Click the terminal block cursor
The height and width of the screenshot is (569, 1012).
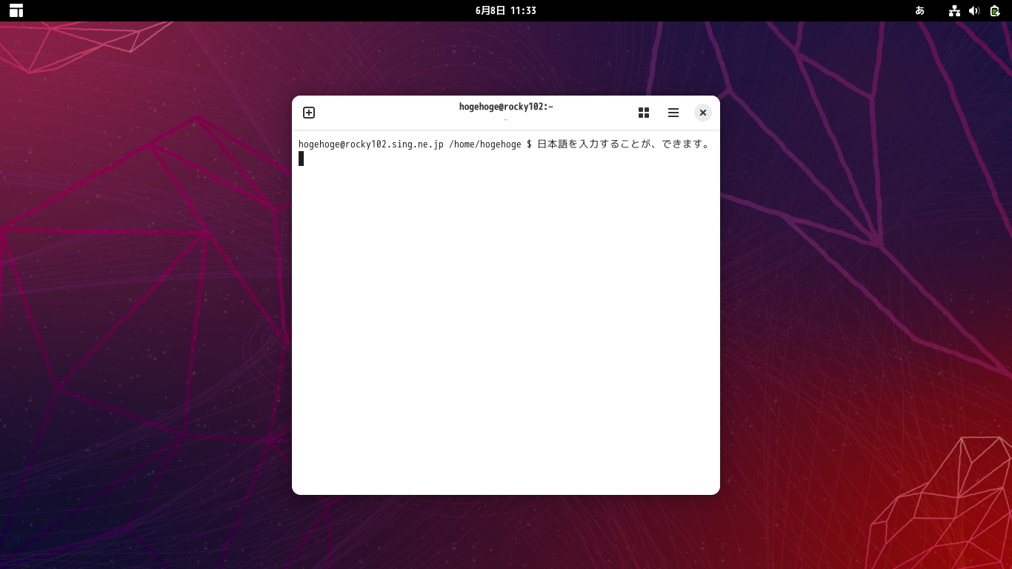[x=302, y=159]
